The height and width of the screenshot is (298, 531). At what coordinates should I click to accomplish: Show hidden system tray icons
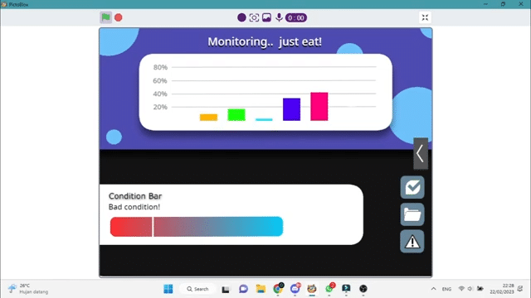(433, 289)
